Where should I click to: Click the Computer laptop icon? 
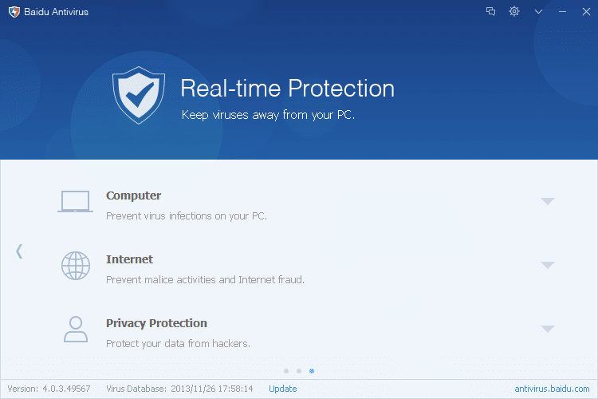[x=75, y=201]
